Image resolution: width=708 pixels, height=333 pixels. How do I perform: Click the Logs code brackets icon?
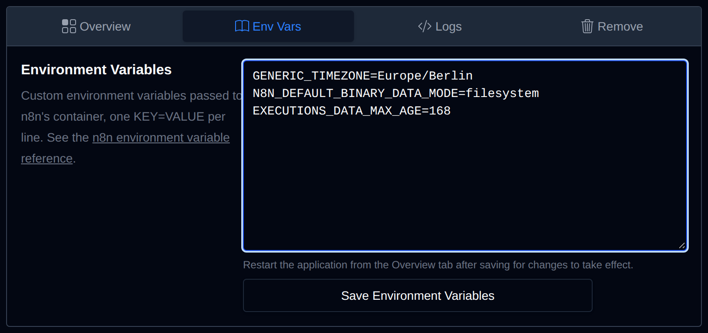[425, 26]
